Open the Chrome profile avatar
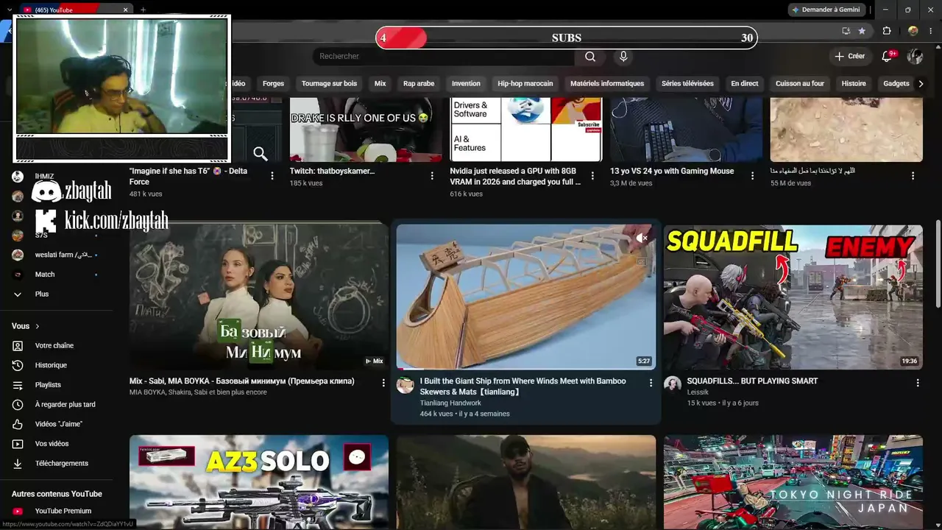Screen dimensions: 942x530 pyautogui.click(x=913, y=31)
